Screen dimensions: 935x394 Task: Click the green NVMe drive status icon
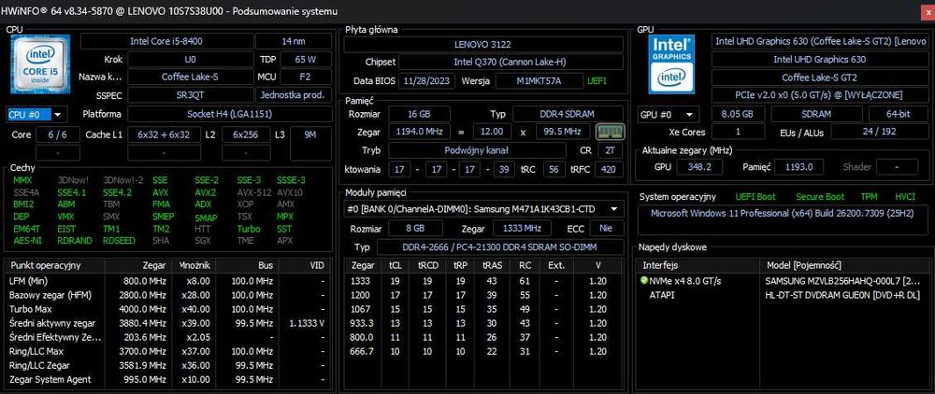[x=643, y=280]
